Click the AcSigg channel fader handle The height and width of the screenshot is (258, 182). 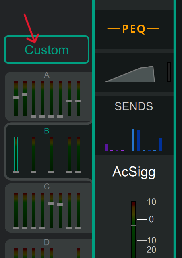click(134, 225)
